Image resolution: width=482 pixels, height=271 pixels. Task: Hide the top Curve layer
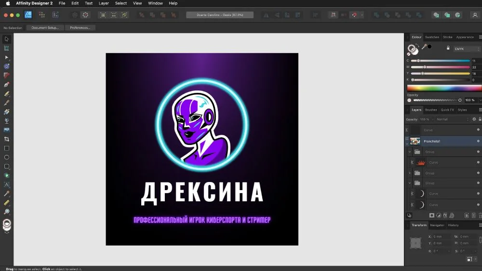tap(478, 130)
